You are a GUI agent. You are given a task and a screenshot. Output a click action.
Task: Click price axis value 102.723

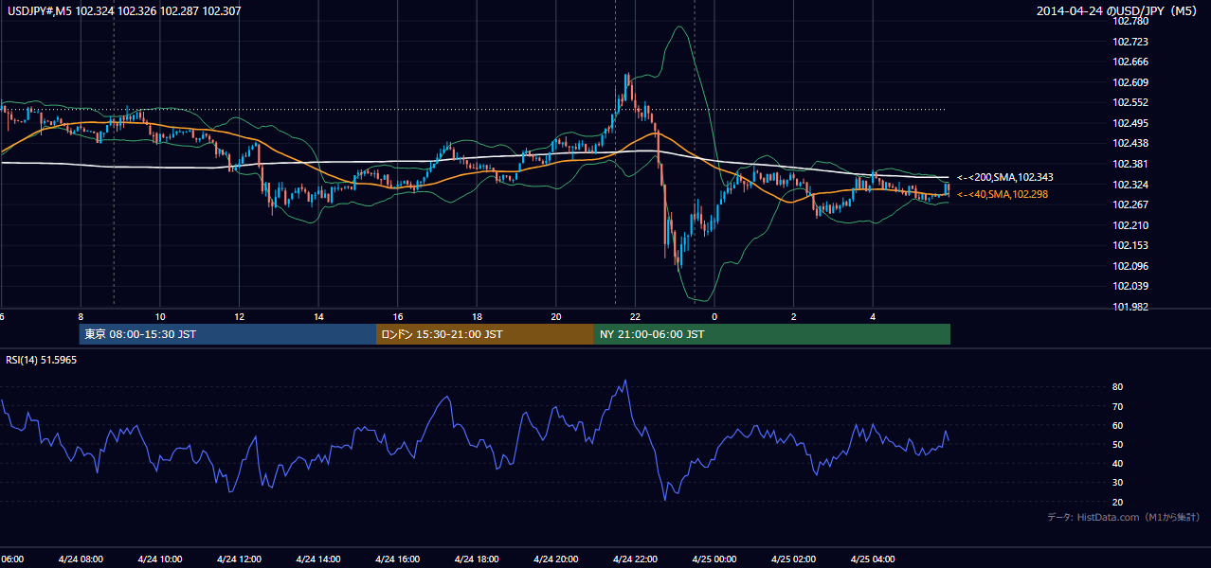[x=1130, y=42]
